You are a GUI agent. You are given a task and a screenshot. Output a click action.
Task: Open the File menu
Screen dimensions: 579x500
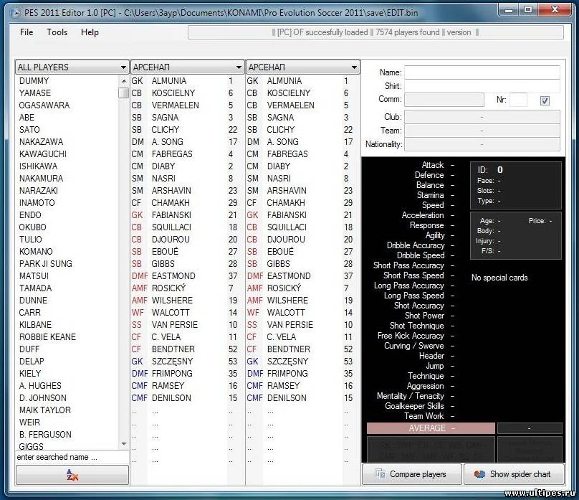pyautogui.click(x=26, y=32)
